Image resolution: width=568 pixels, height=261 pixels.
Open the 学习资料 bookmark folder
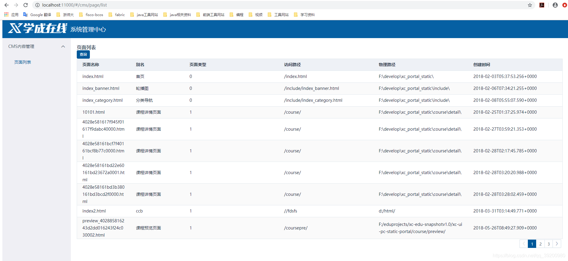pyautogui.click(x=304, y=15)
